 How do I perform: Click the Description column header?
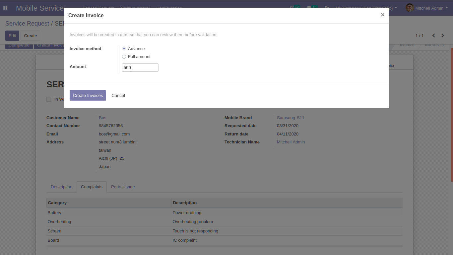click(287, 203)
